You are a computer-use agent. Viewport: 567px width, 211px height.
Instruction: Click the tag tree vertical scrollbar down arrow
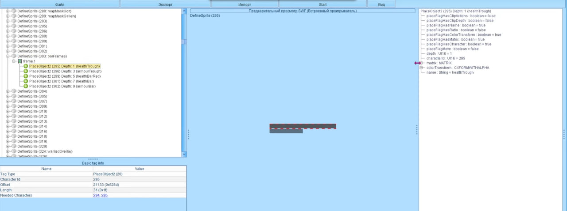[x=184, y=154]
